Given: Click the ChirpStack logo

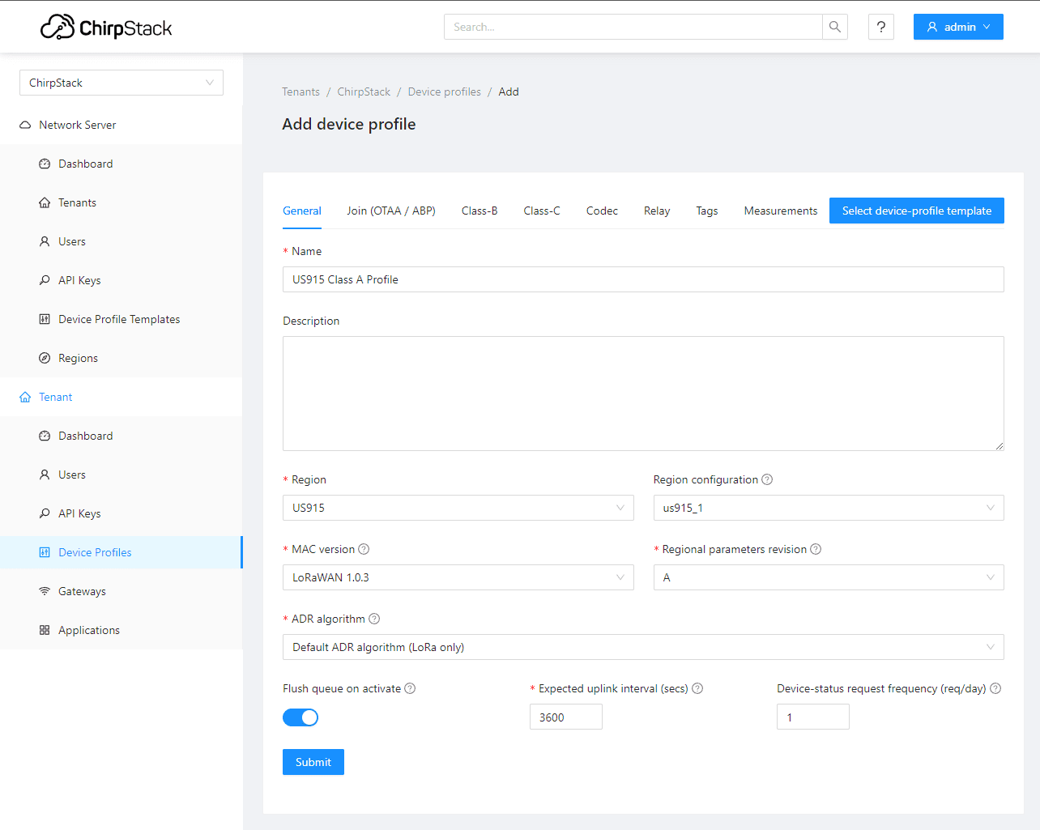Looking at the screenshot, I should 106,28.
